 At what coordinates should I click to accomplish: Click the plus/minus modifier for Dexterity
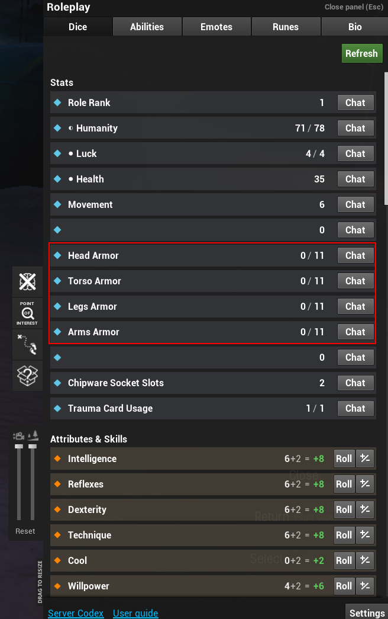pyautogui.click(x=365, y=509)
